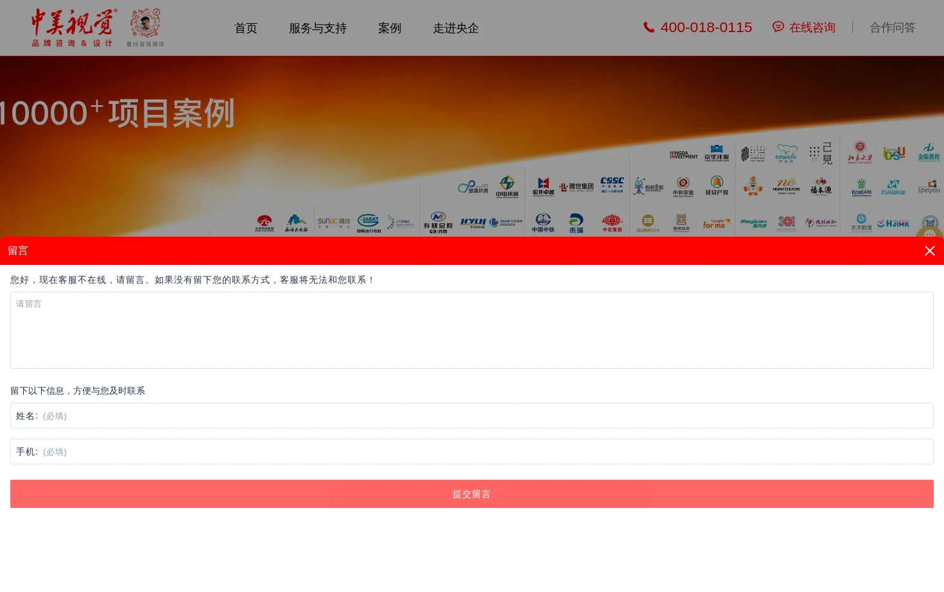Open the 服务与支持 menu
The image size is (944, 592).
pyautogui.click(x=318, y=28)
